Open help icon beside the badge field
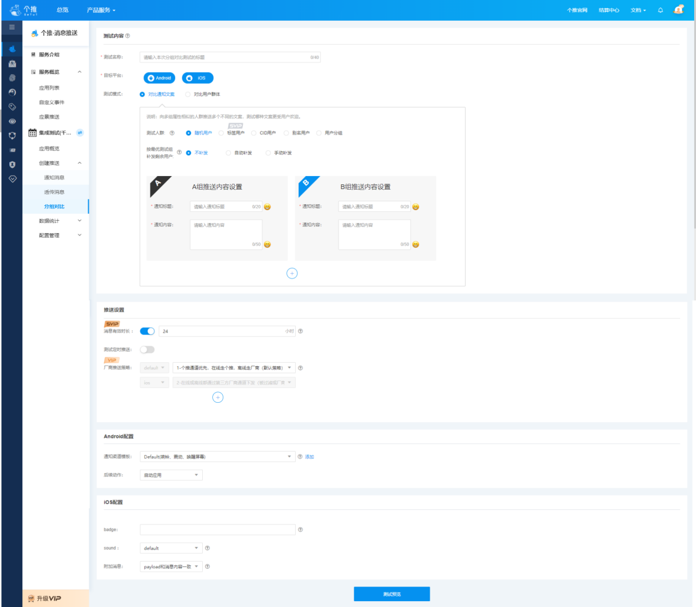The width and height of the screenshot is (696, 607). click(x=301, y=529)
